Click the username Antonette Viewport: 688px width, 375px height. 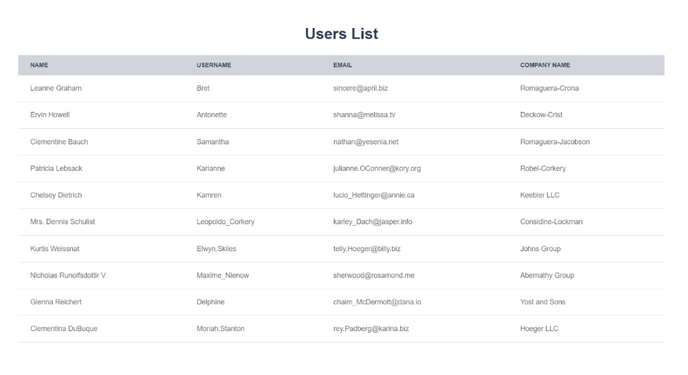point(211,115)
